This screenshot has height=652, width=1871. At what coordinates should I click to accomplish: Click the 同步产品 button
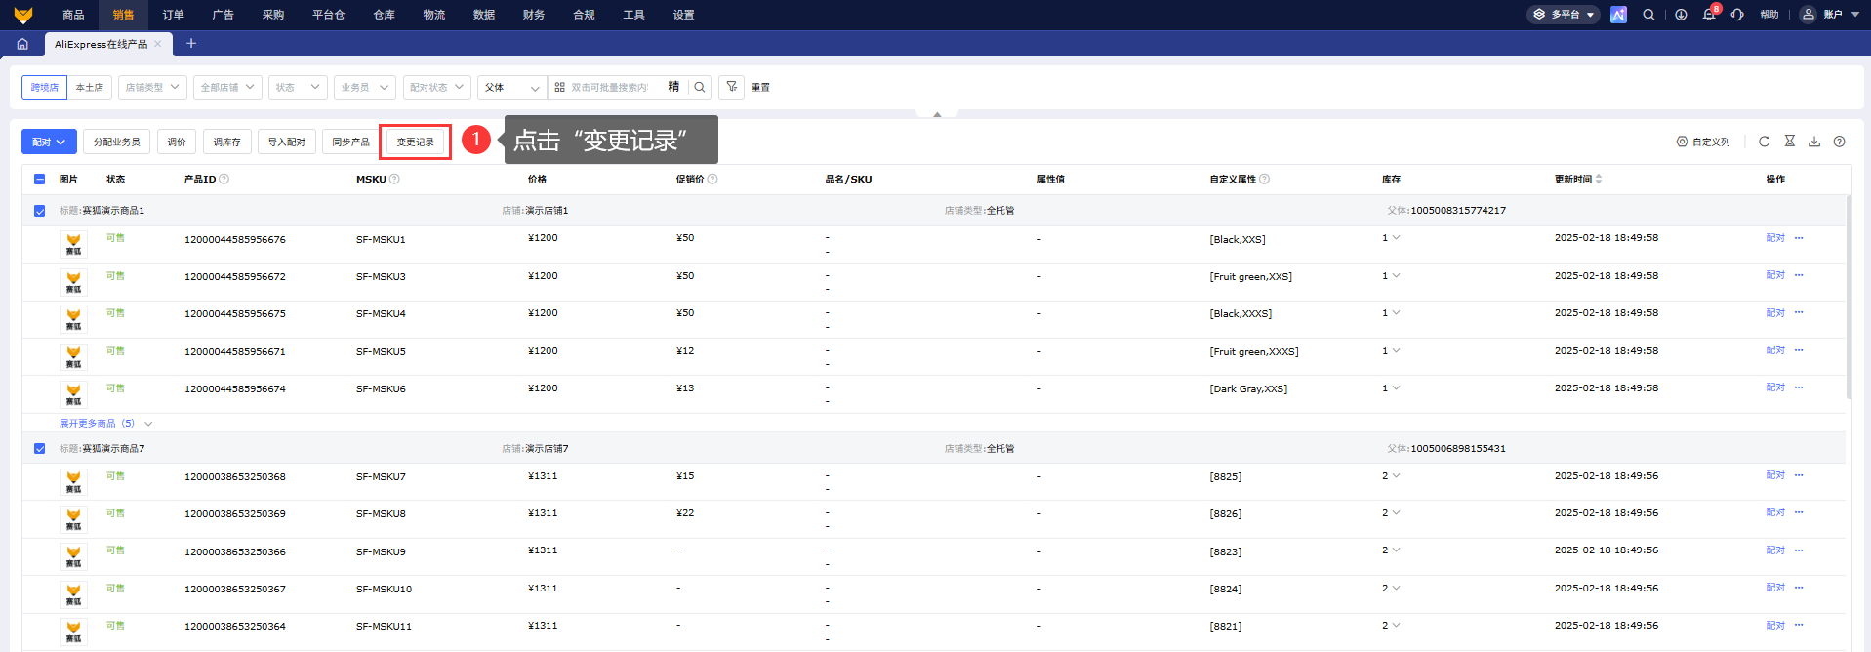pyautogui.click(x=350, y=142)
